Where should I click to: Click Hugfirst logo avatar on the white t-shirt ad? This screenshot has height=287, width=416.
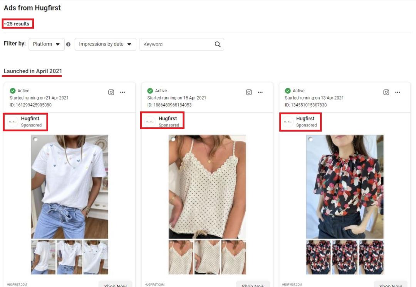(13, 122)
